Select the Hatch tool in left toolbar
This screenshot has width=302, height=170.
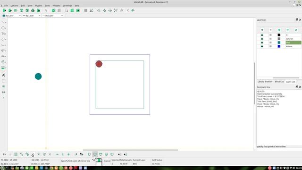click(3, 81)
